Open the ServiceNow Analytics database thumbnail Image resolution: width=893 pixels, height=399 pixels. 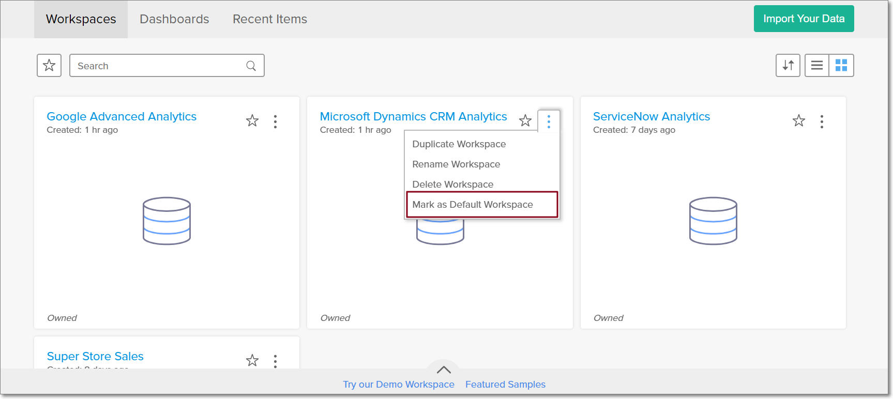coord(713,221)
